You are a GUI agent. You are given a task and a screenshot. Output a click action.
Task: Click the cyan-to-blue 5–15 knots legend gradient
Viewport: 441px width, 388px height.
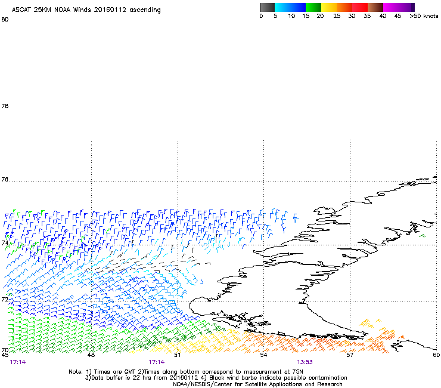click(290, 7)
